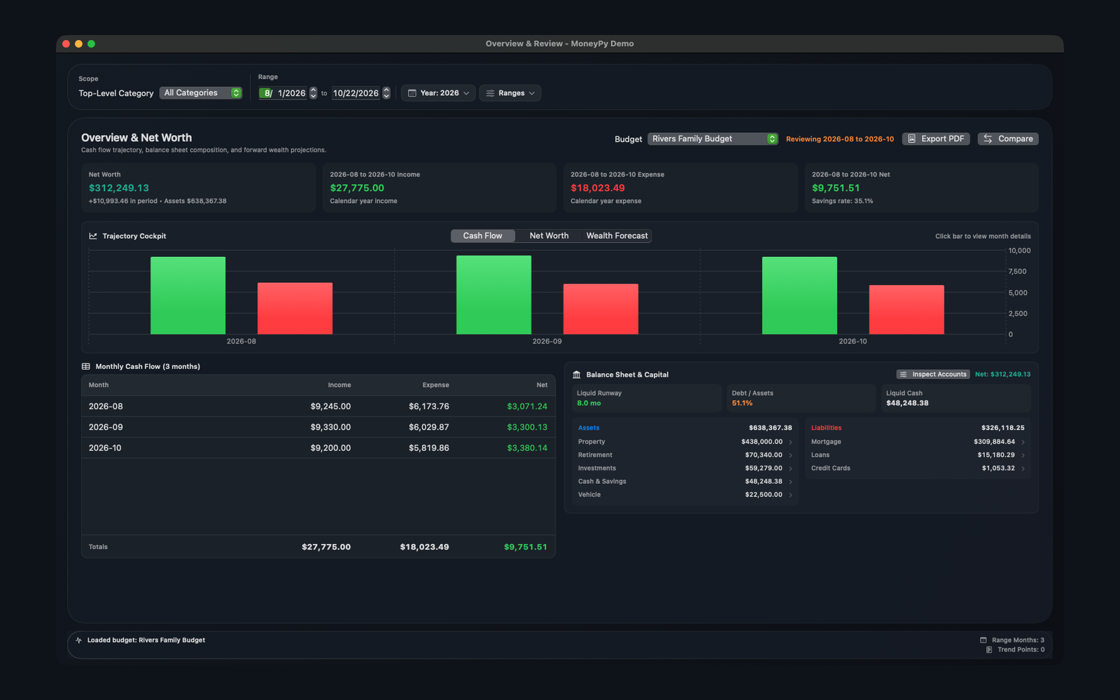This screenshot has height=700, width=1120.
Task: Click the Monthly Cash Flow table icon
Action: click(86, 366)
